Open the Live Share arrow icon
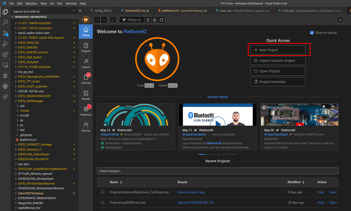The image size is (351, 211). pyautogui.click(x=5, y=97)
